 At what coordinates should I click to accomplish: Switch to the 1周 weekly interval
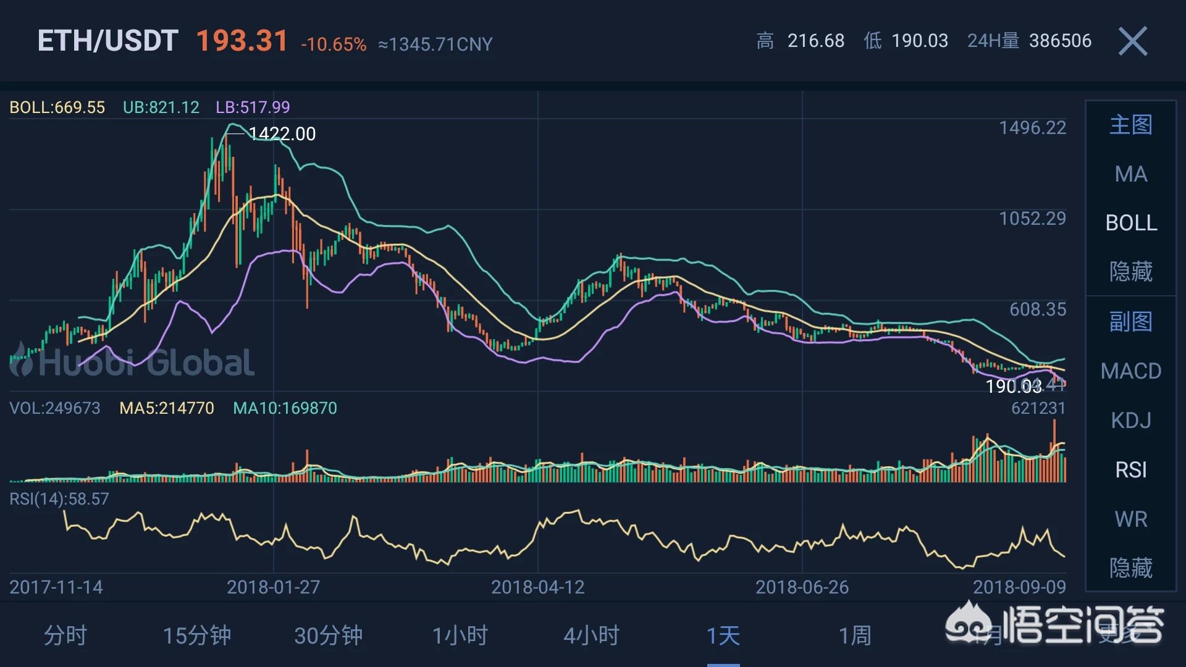pos(854,636)
